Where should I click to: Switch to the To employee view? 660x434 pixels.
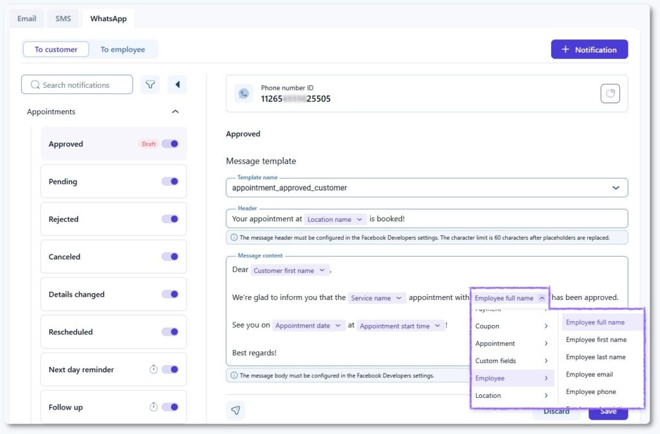(x=122, y=50)
